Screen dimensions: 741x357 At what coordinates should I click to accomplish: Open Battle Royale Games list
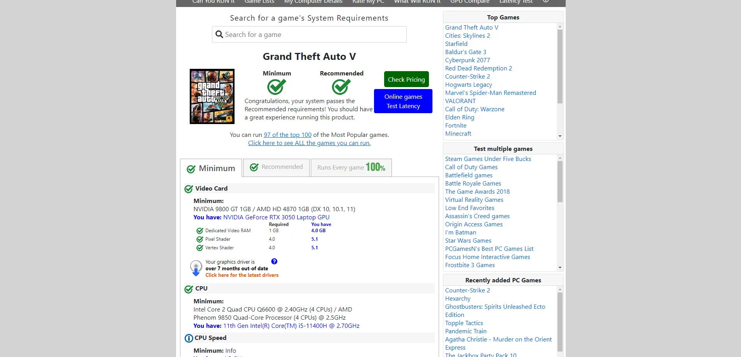[x=473, y=184]
